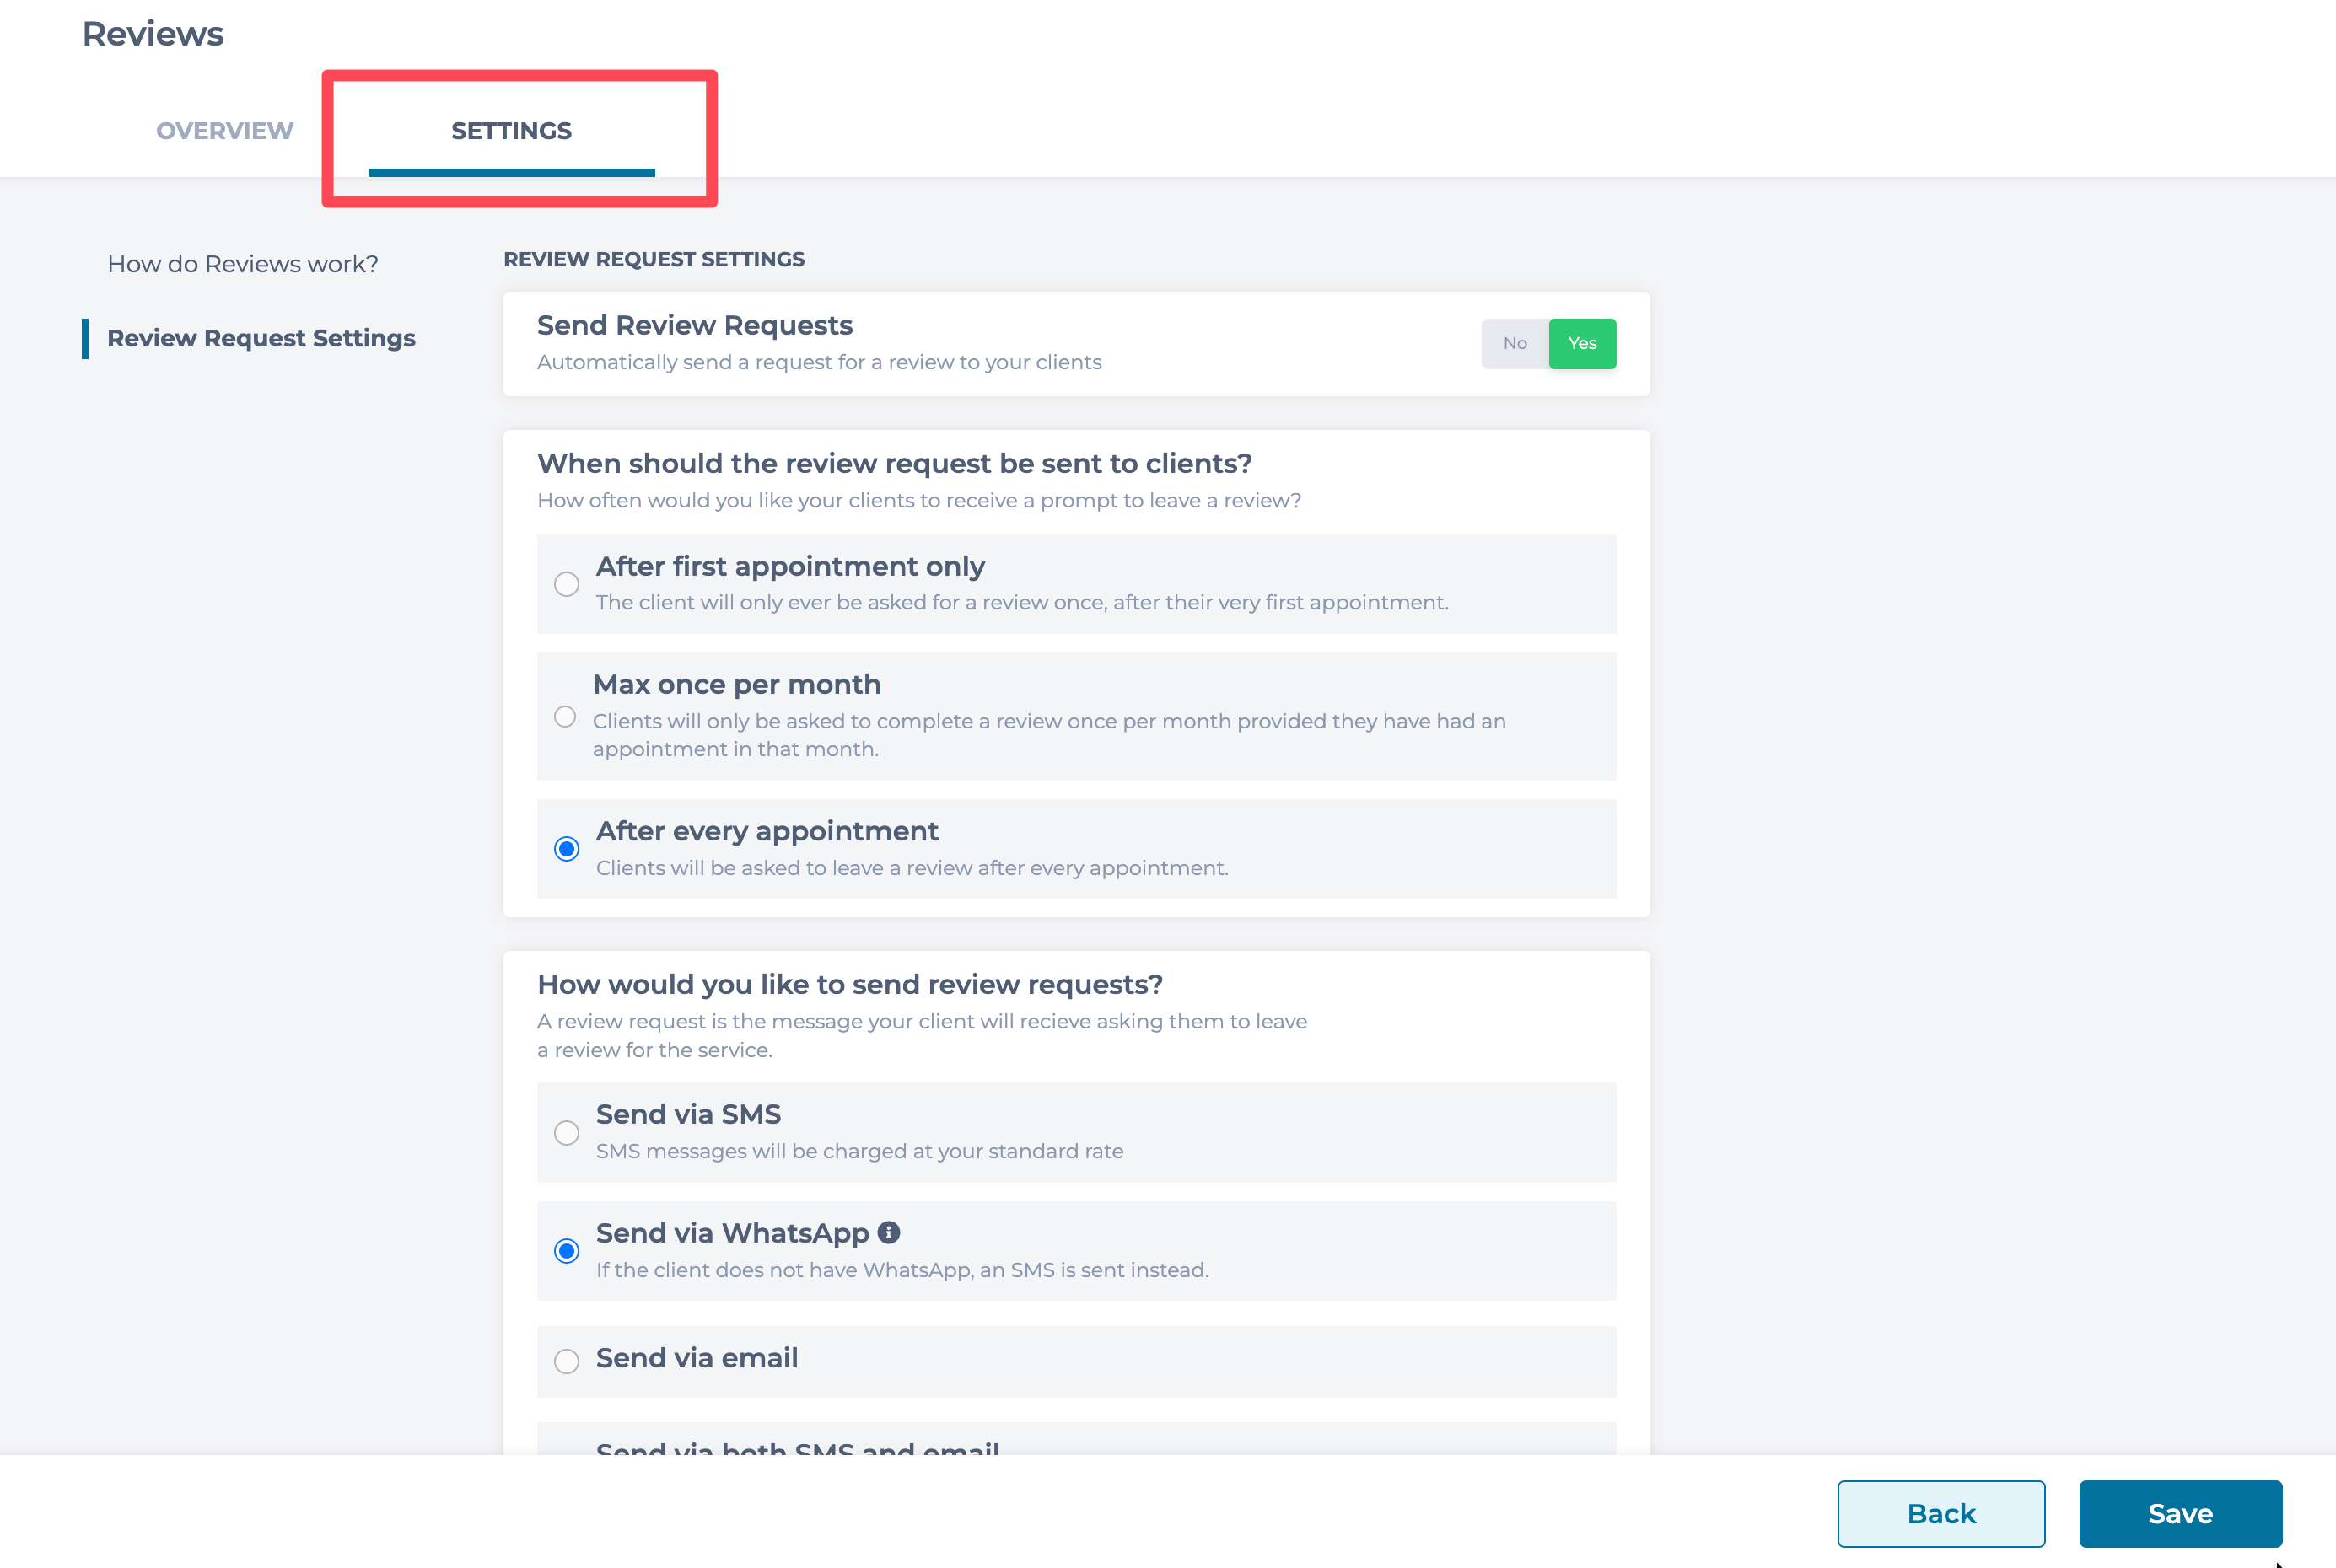This screenshot has width=2336, height=1568.
Task: Click the Reviews page heading
Action: point(153,34)
